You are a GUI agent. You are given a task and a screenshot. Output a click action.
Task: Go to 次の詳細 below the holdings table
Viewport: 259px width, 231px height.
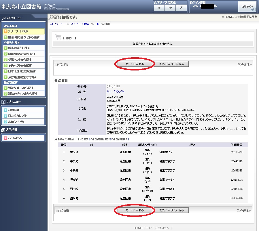(244, 211)
